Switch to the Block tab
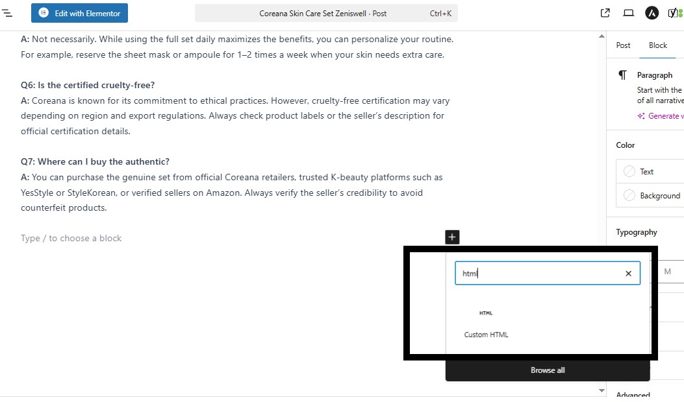This screenshot has height=402, width=684. click(657, 45)
